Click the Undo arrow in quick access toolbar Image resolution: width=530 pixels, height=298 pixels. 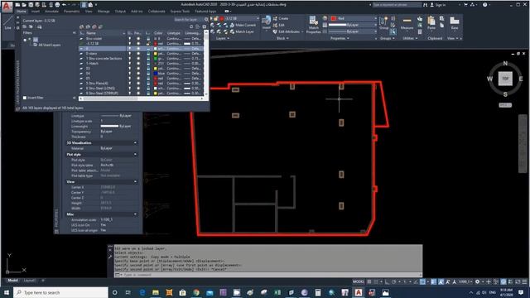tap(64, 5)
